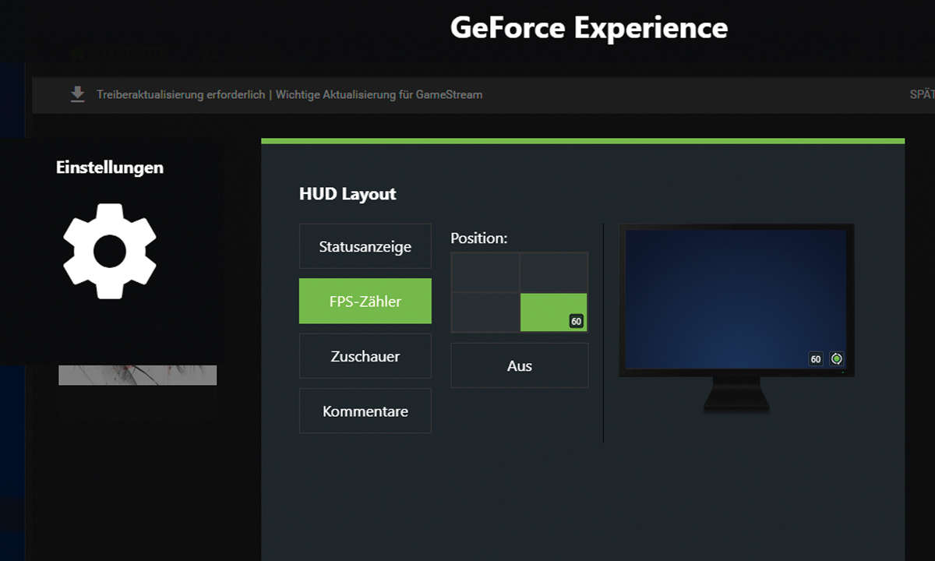This screenshot has width=935, height=561.
Task: Choose the highlighted bottom-right position quadrant
Action: click(553, 312)
